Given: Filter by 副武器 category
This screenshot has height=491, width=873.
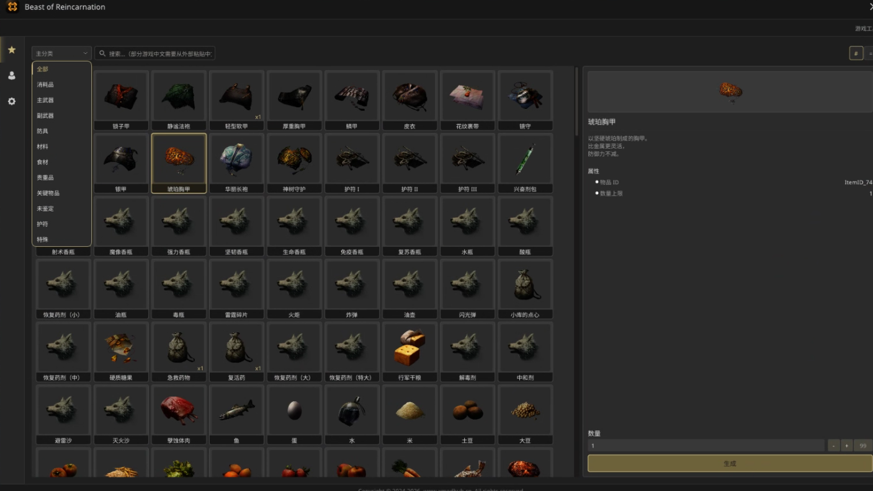Looking at the screenshot, I should [61, 116].
